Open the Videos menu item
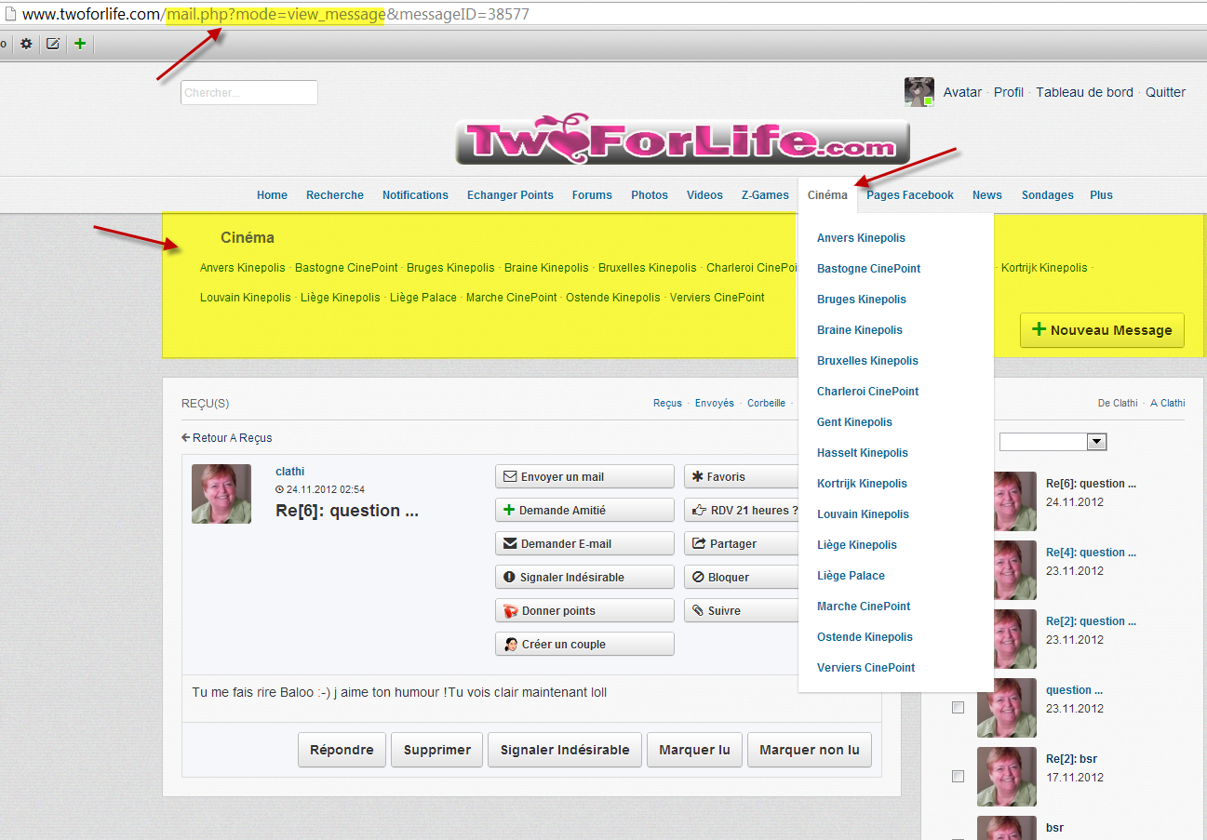1207x840 pixels. pos(704,195)
